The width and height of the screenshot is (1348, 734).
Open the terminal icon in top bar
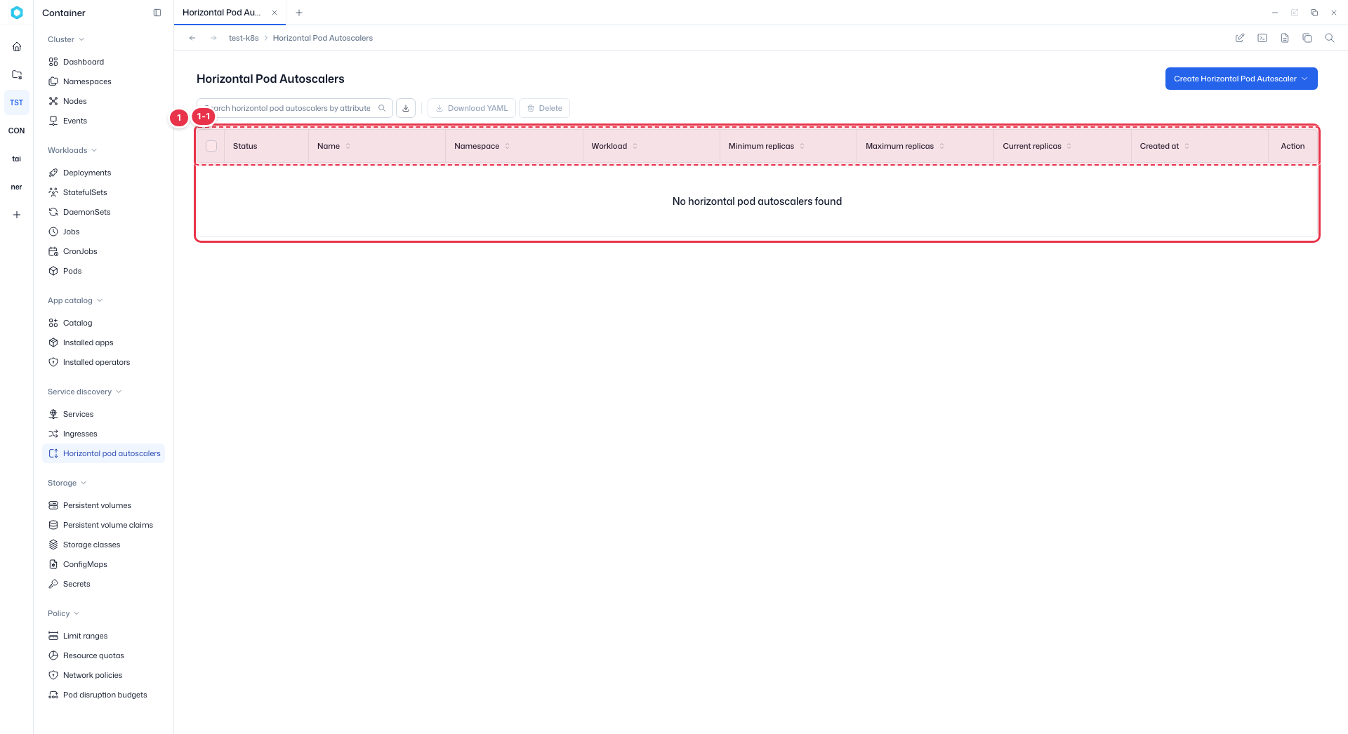(1262, 38)
